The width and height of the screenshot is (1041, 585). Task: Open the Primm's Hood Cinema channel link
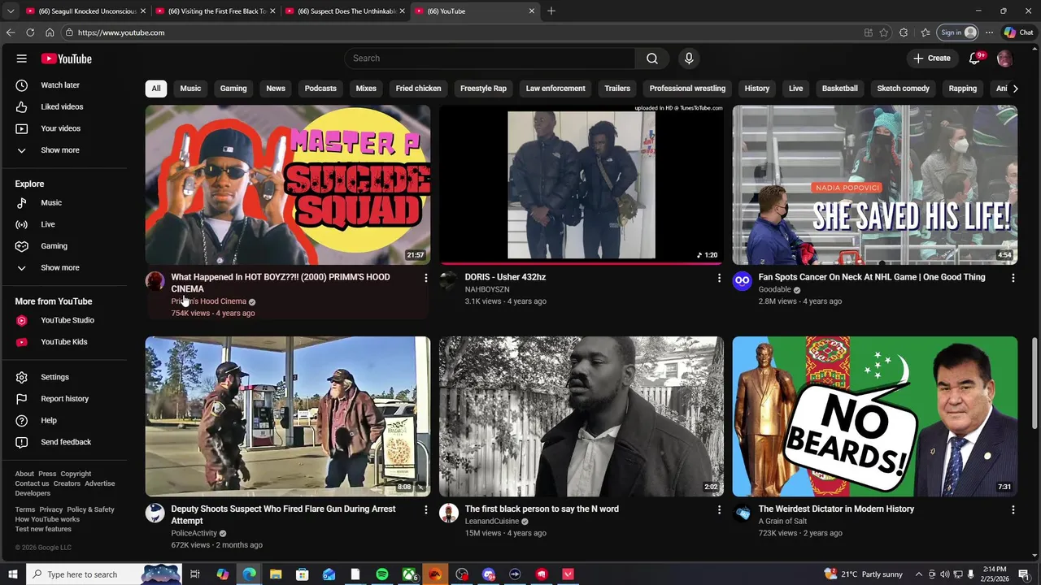click(x=208, y=301)
